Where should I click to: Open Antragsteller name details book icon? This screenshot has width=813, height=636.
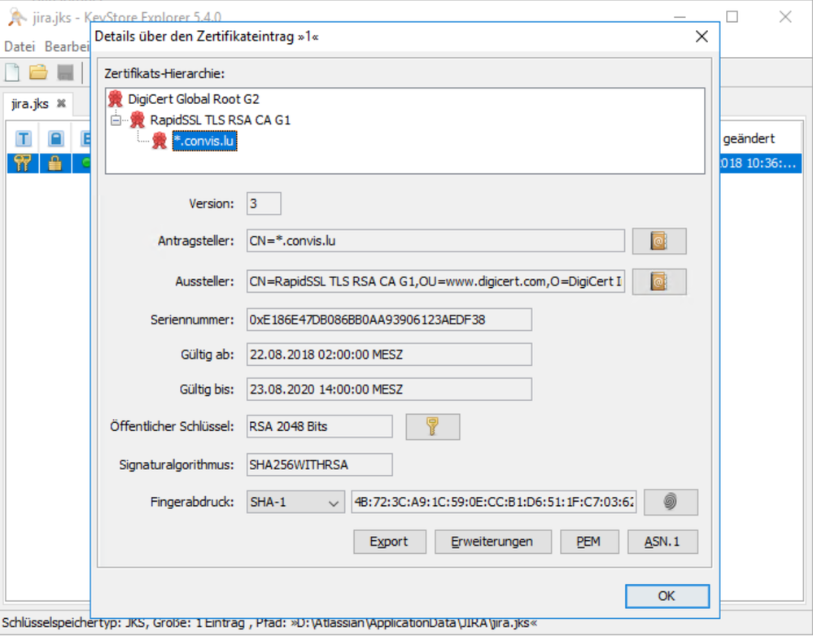tap(659, 241)
